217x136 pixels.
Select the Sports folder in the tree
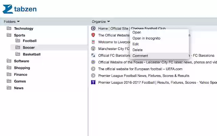(20, 35)
